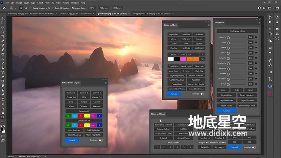This screenshot has width=281, height=158.
Task: Click Saturate All in Colour Centre
Action: [83, 111]
